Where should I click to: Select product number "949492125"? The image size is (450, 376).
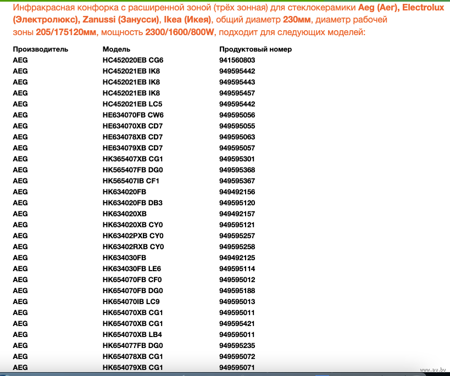click(x=237, y=258)
